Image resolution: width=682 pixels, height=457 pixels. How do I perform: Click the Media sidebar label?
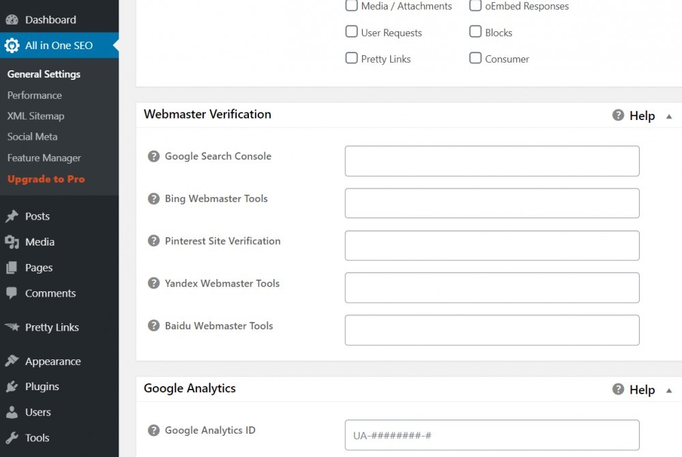coord(40,241)
